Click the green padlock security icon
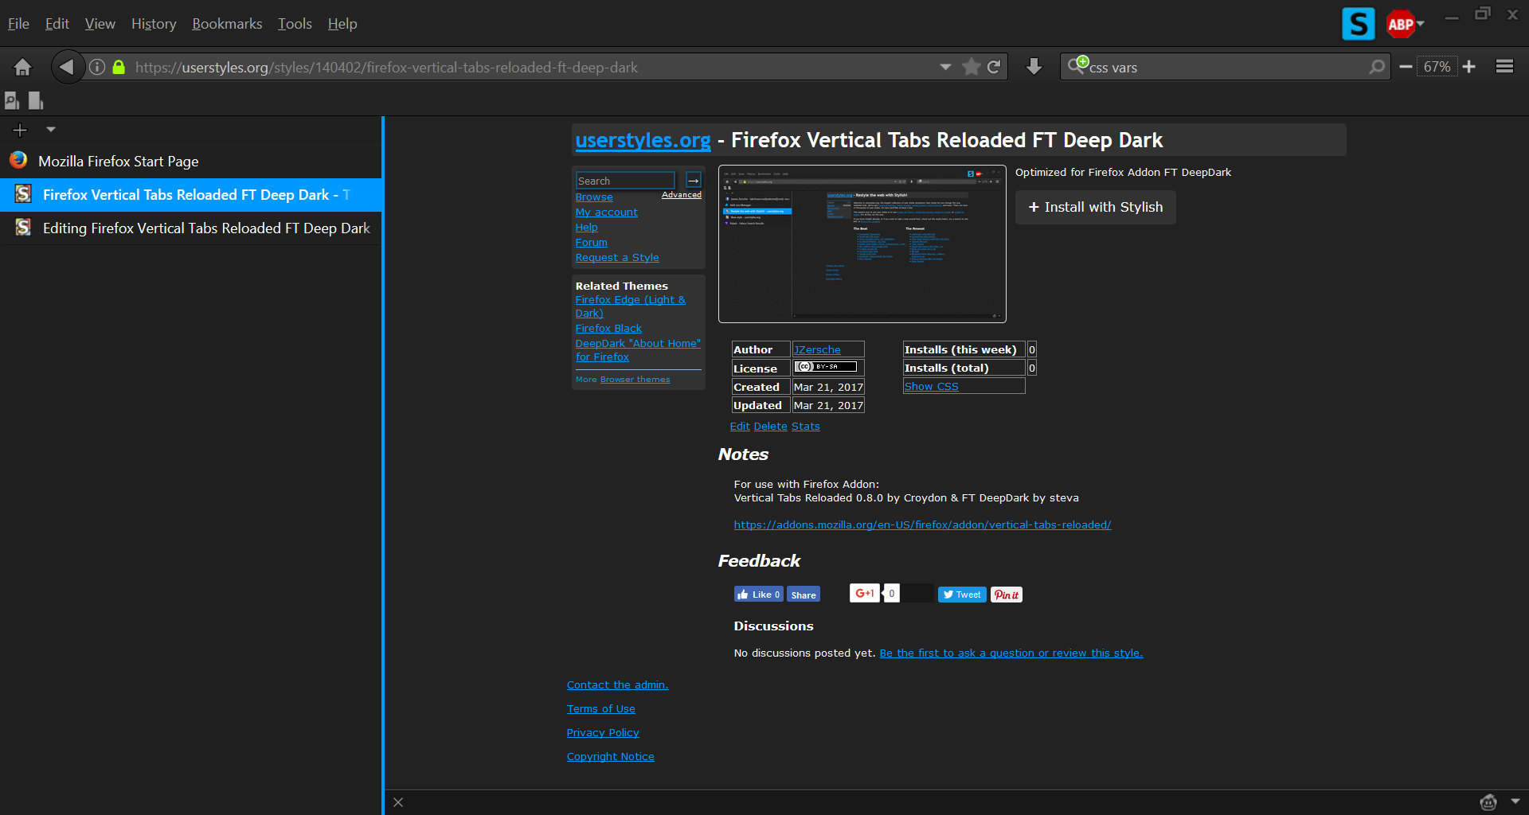 coord(119,67)
